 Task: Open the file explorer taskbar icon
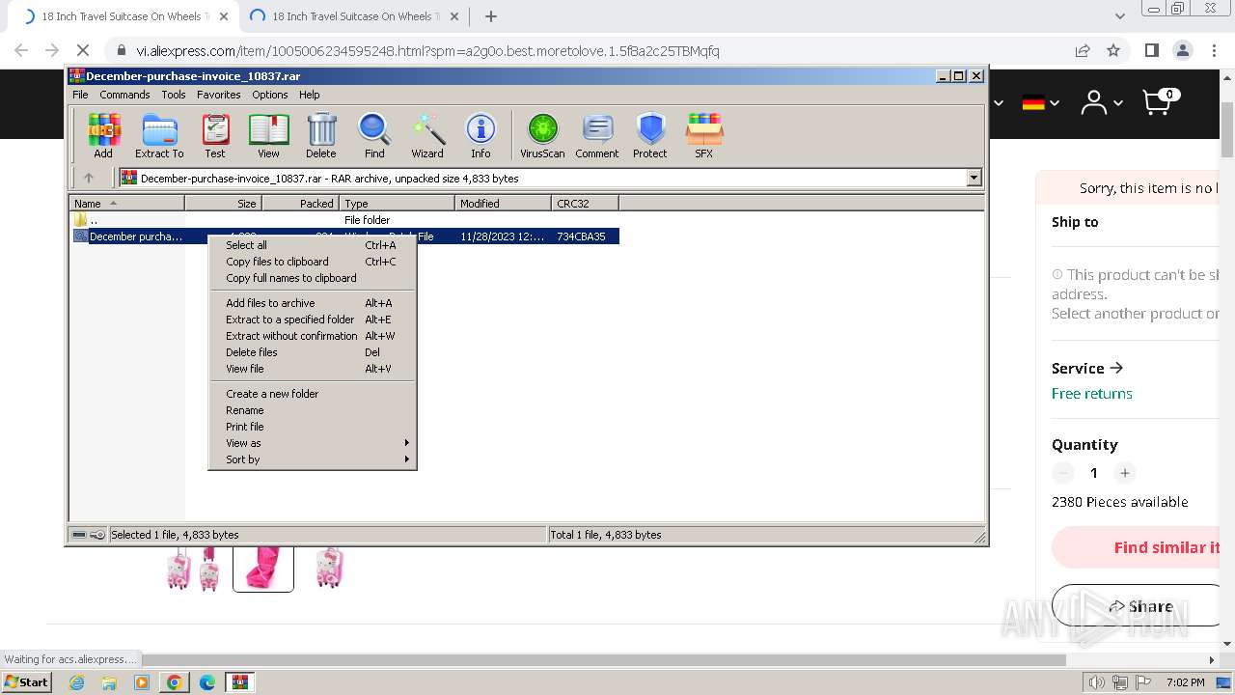click(109, 682)
